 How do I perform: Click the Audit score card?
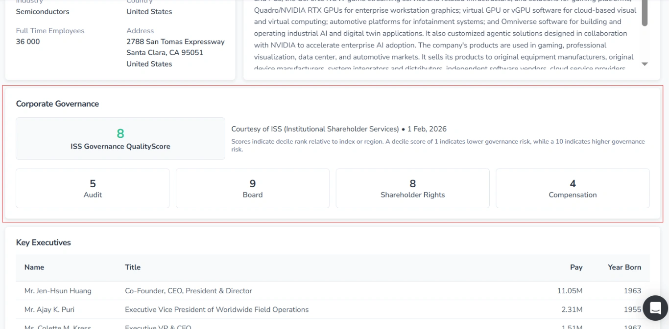tap(93, 188)
